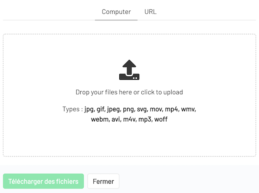Click the 'wmv' file type text
The image size is (259, 193).
tap(188, 110)
